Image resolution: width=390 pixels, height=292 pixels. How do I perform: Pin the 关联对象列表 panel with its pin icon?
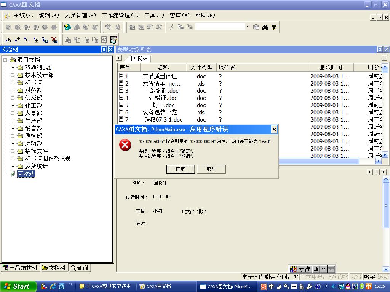pos(380,50)
